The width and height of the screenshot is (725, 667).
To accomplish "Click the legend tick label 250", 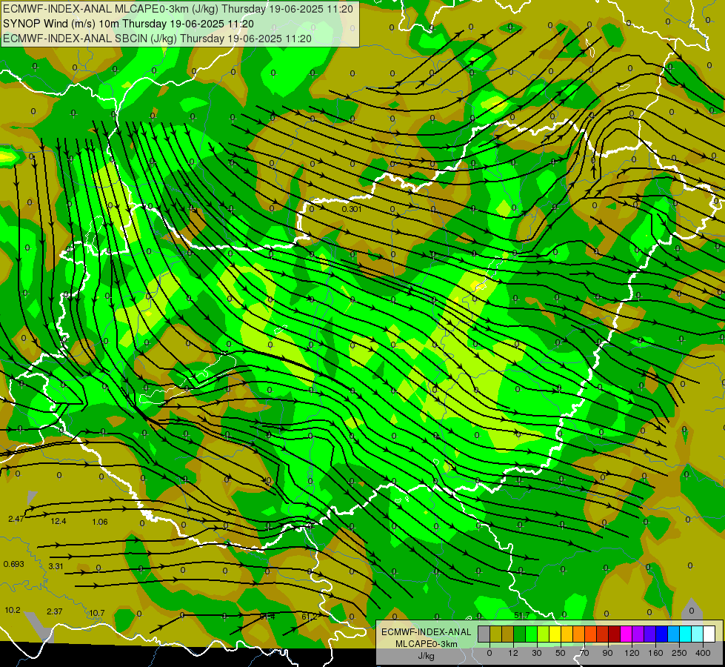I will click(x=679, y=653).
